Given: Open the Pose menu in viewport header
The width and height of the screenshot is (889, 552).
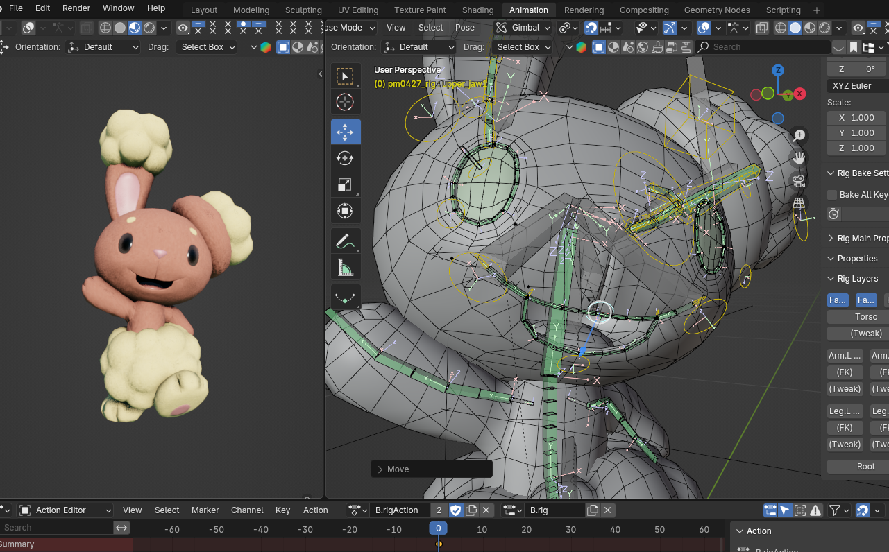Looking at the screenshot, I should [465, 28].
